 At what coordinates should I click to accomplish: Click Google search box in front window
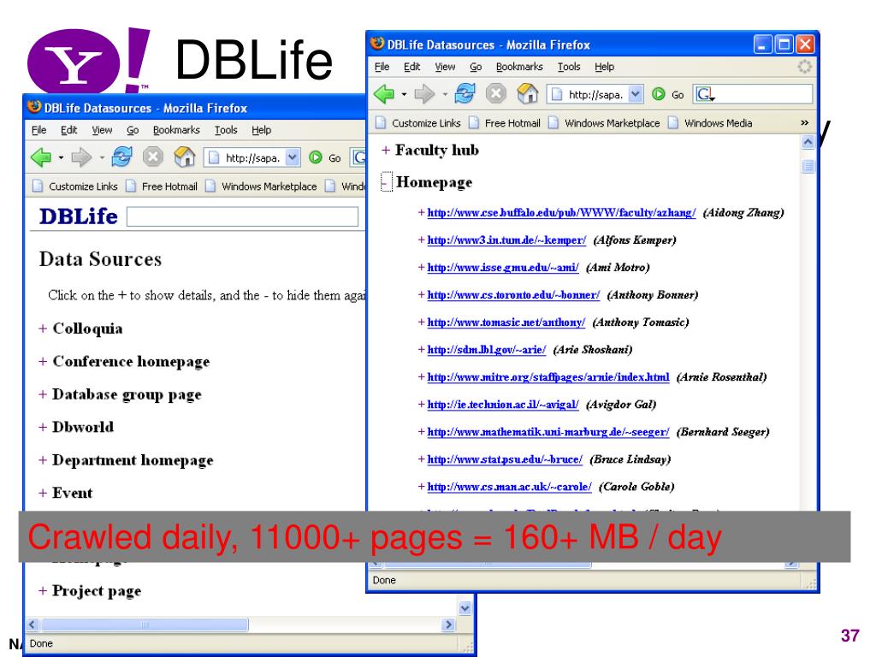pyautogui.click(x=752, y=94)
